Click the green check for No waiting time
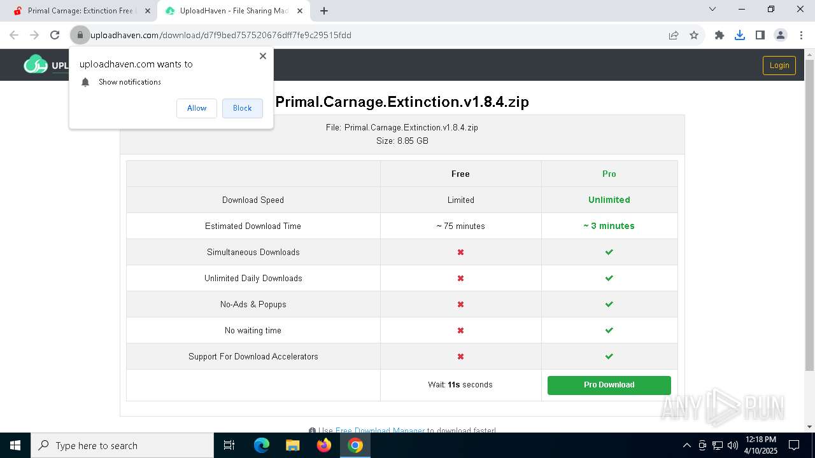 pyautogui.click(x=609, y=330)
